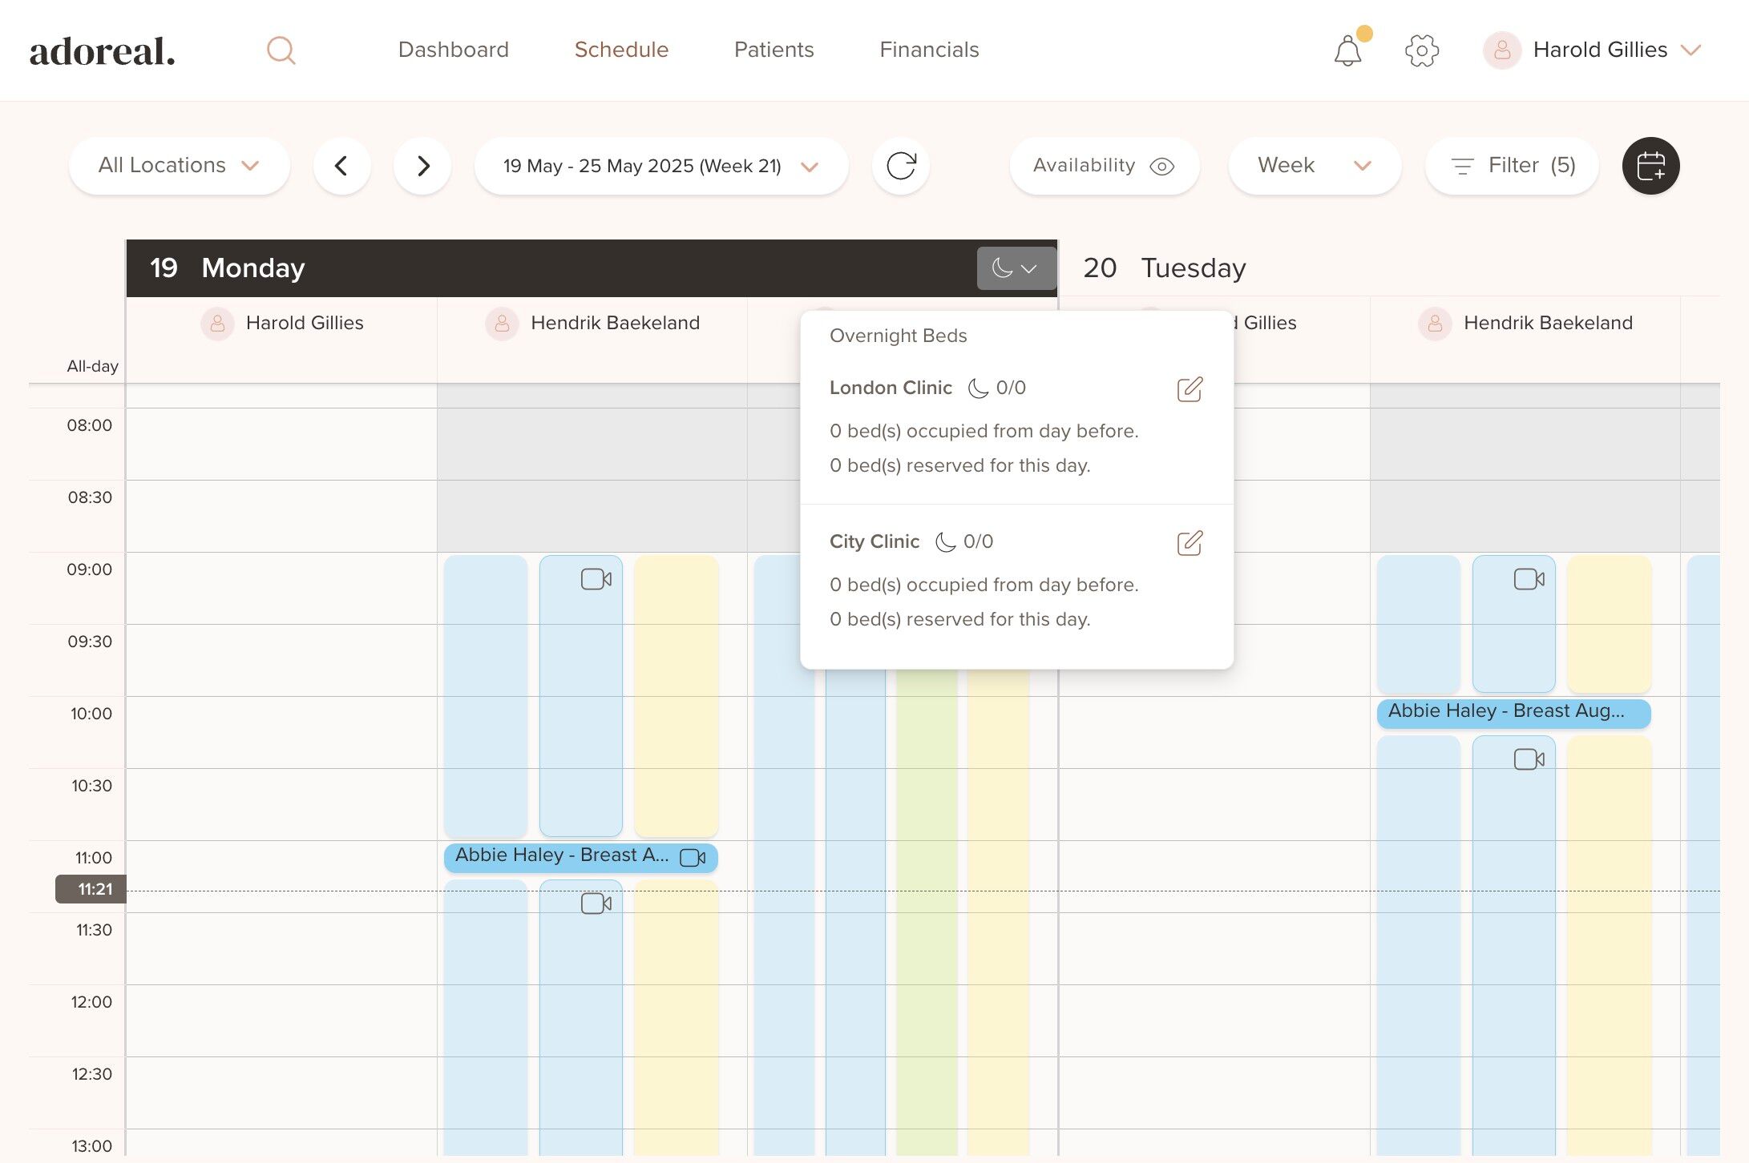Open the settings gear icon
Screen dimensions: 1749x1163
[1421, 50]
